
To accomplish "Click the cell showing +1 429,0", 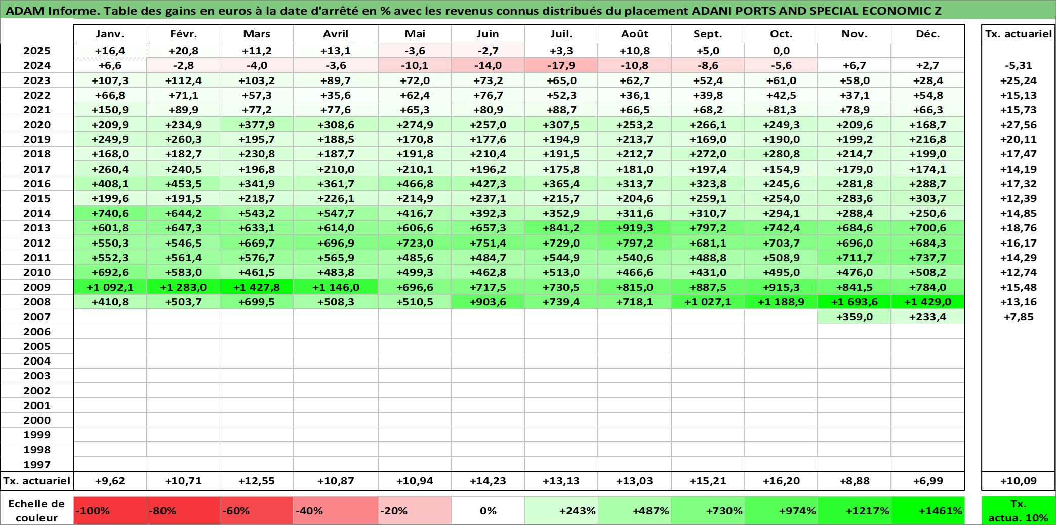I will (x=927, y=302).
